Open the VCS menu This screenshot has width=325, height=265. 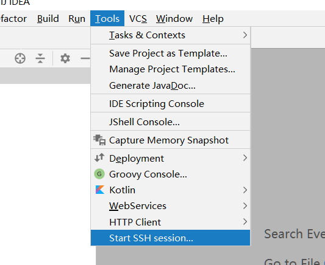point(138,19)
